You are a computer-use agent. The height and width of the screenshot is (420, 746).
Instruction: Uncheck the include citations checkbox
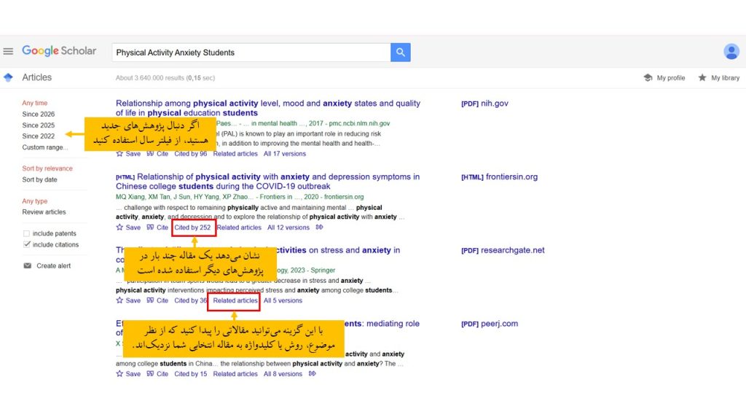click(26, 244)
